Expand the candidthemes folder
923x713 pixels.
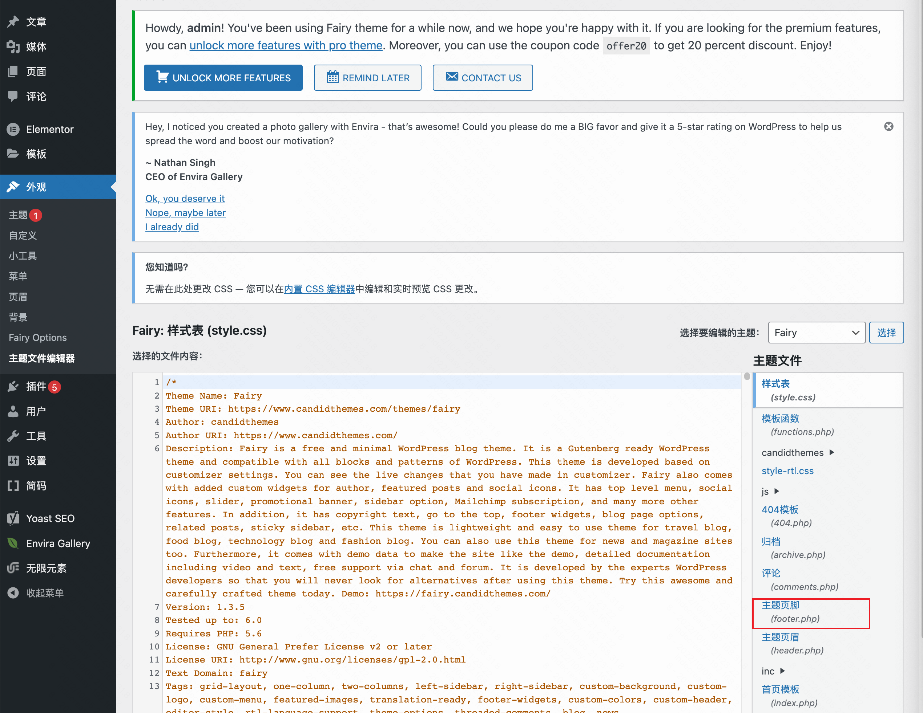pos(832,452)
